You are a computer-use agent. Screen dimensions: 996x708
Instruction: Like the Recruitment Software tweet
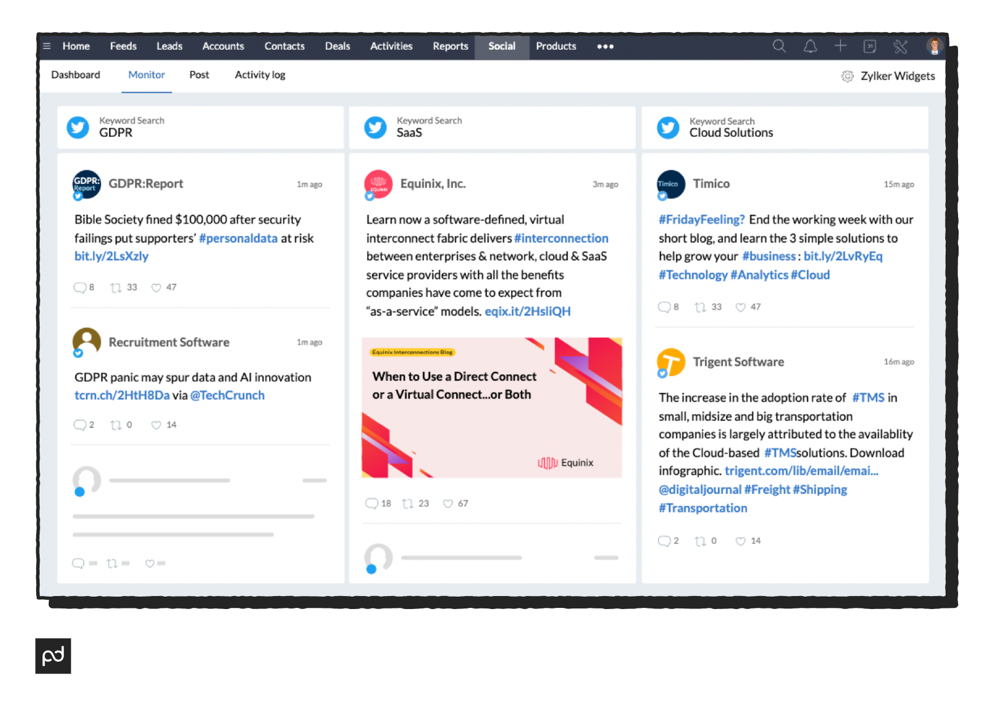tap(156, 425)
